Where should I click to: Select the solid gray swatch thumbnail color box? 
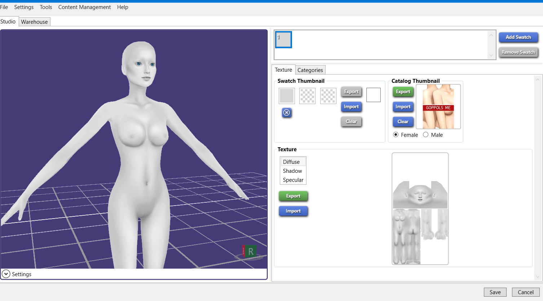click(x=287, y=96)
